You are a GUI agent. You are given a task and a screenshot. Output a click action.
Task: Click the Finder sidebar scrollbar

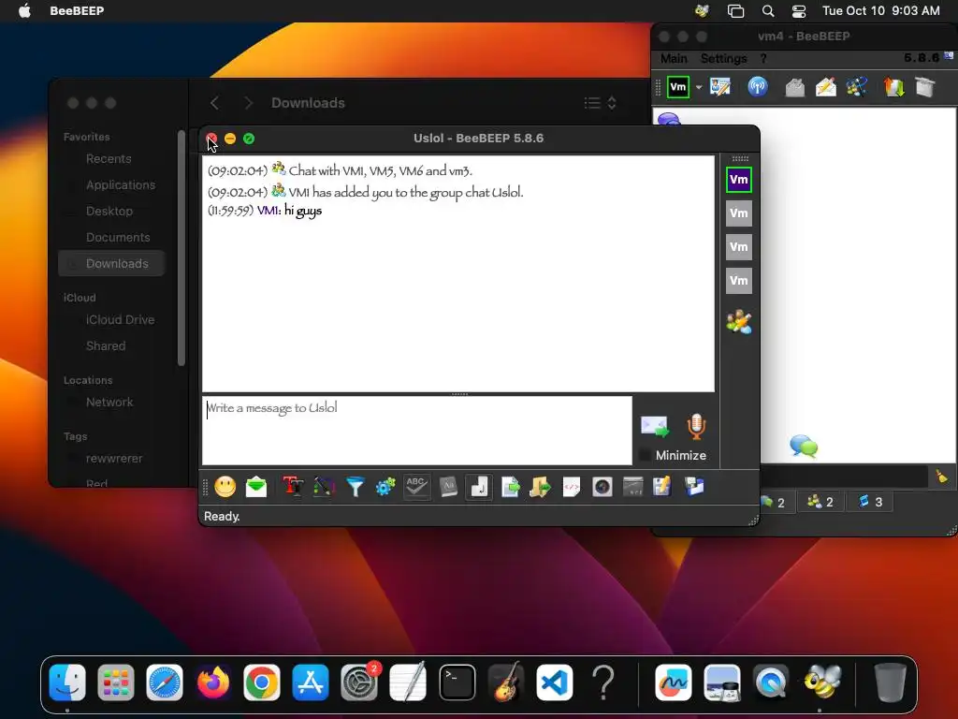click(x=181, y=247)
